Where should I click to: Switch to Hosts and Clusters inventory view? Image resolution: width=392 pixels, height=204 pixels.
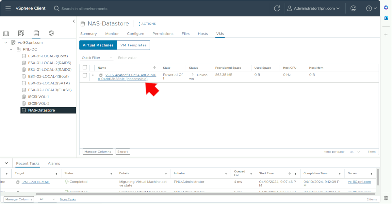coord(6,33)
